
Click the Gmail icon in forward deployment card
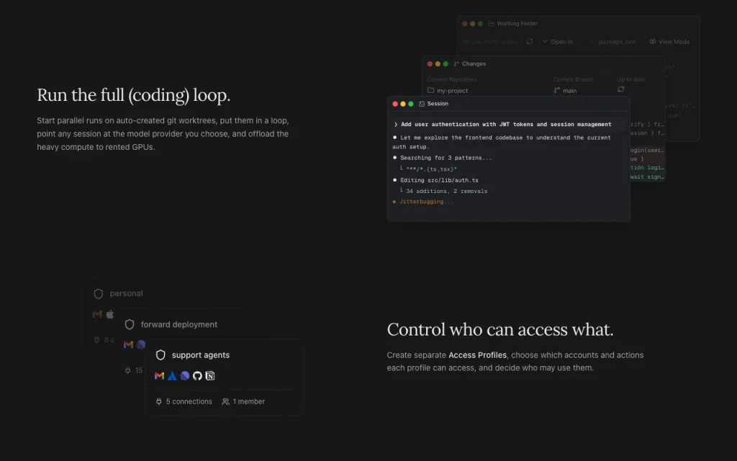tap(128, 344)
